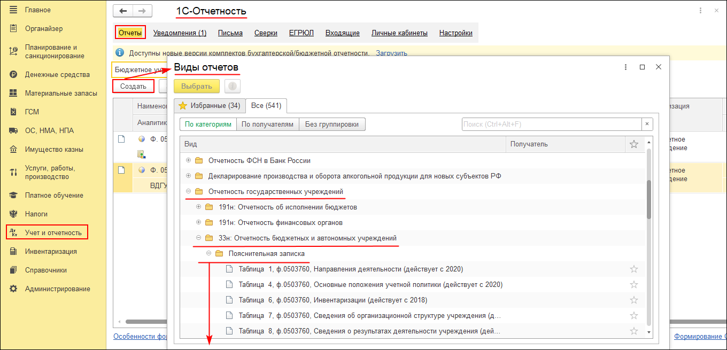Expand Декларирование производства и оборота алкогольной продукции
This screenshot has height=350, width=727.
[x=188, y=176]
